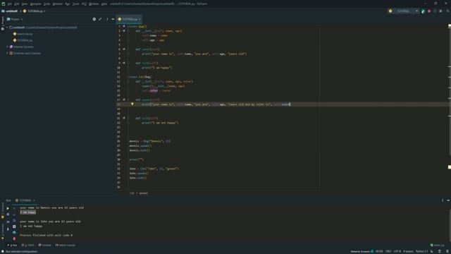Open the File menu
Image resolution: width=451 pixels, height=254 pixels.
[10, 4]
